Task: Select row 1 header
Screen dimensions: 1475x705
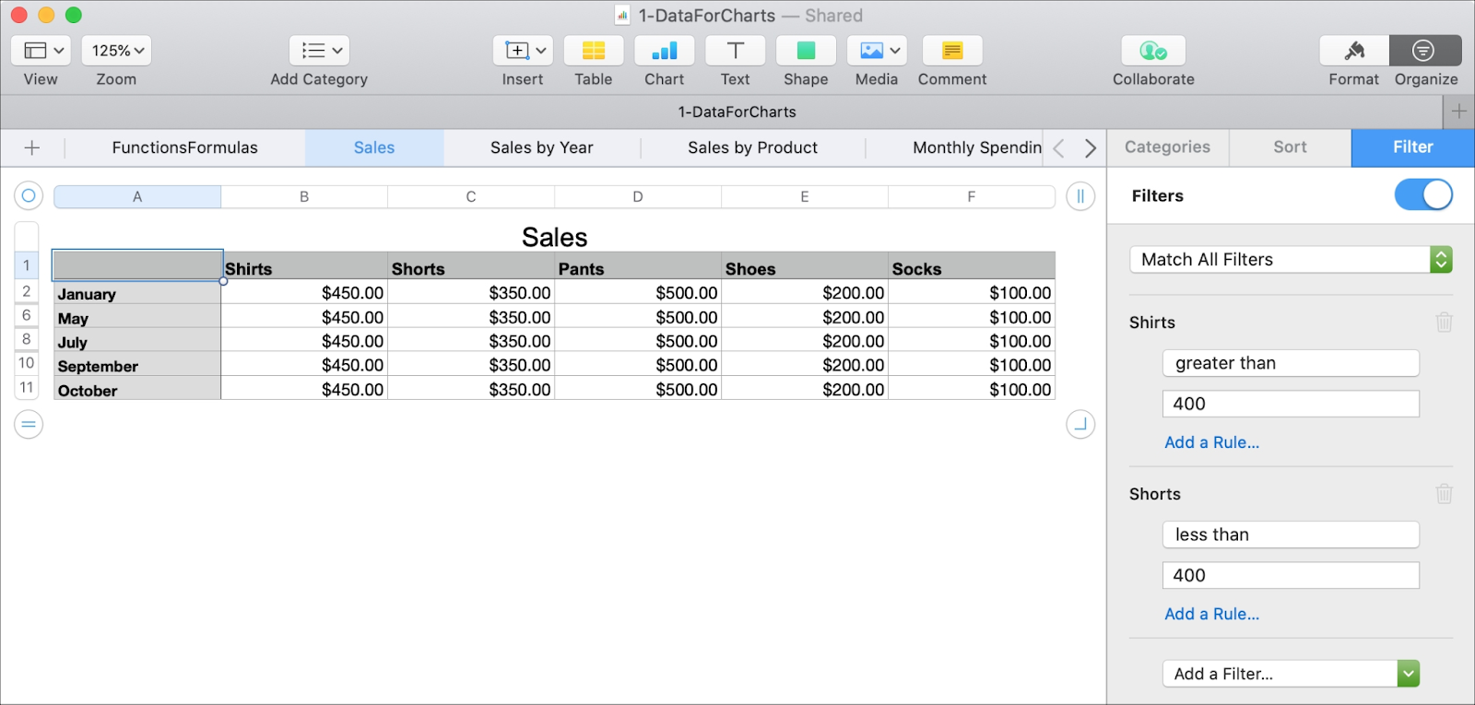Action: tap(27, 265)
